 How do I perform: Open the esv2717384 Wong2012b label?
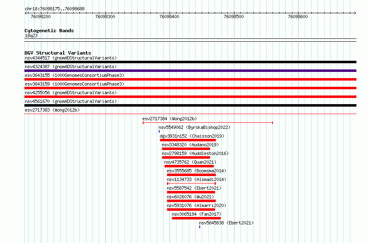pos(170,119)
